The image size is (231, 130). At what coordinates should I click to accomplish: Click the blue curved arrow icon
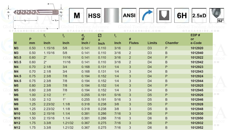[x=146, y=15]
